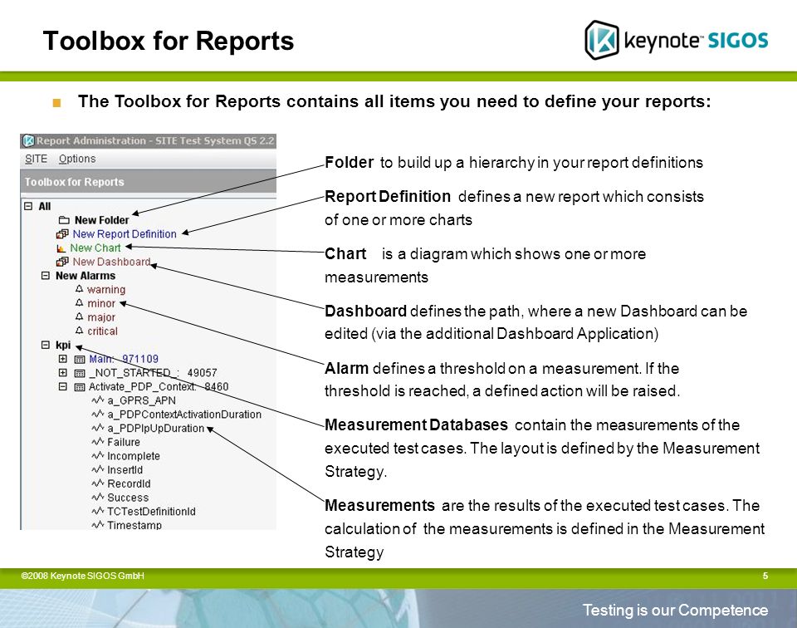Click the _NOT_STARTED_ database table icon

tap(80, 373)
